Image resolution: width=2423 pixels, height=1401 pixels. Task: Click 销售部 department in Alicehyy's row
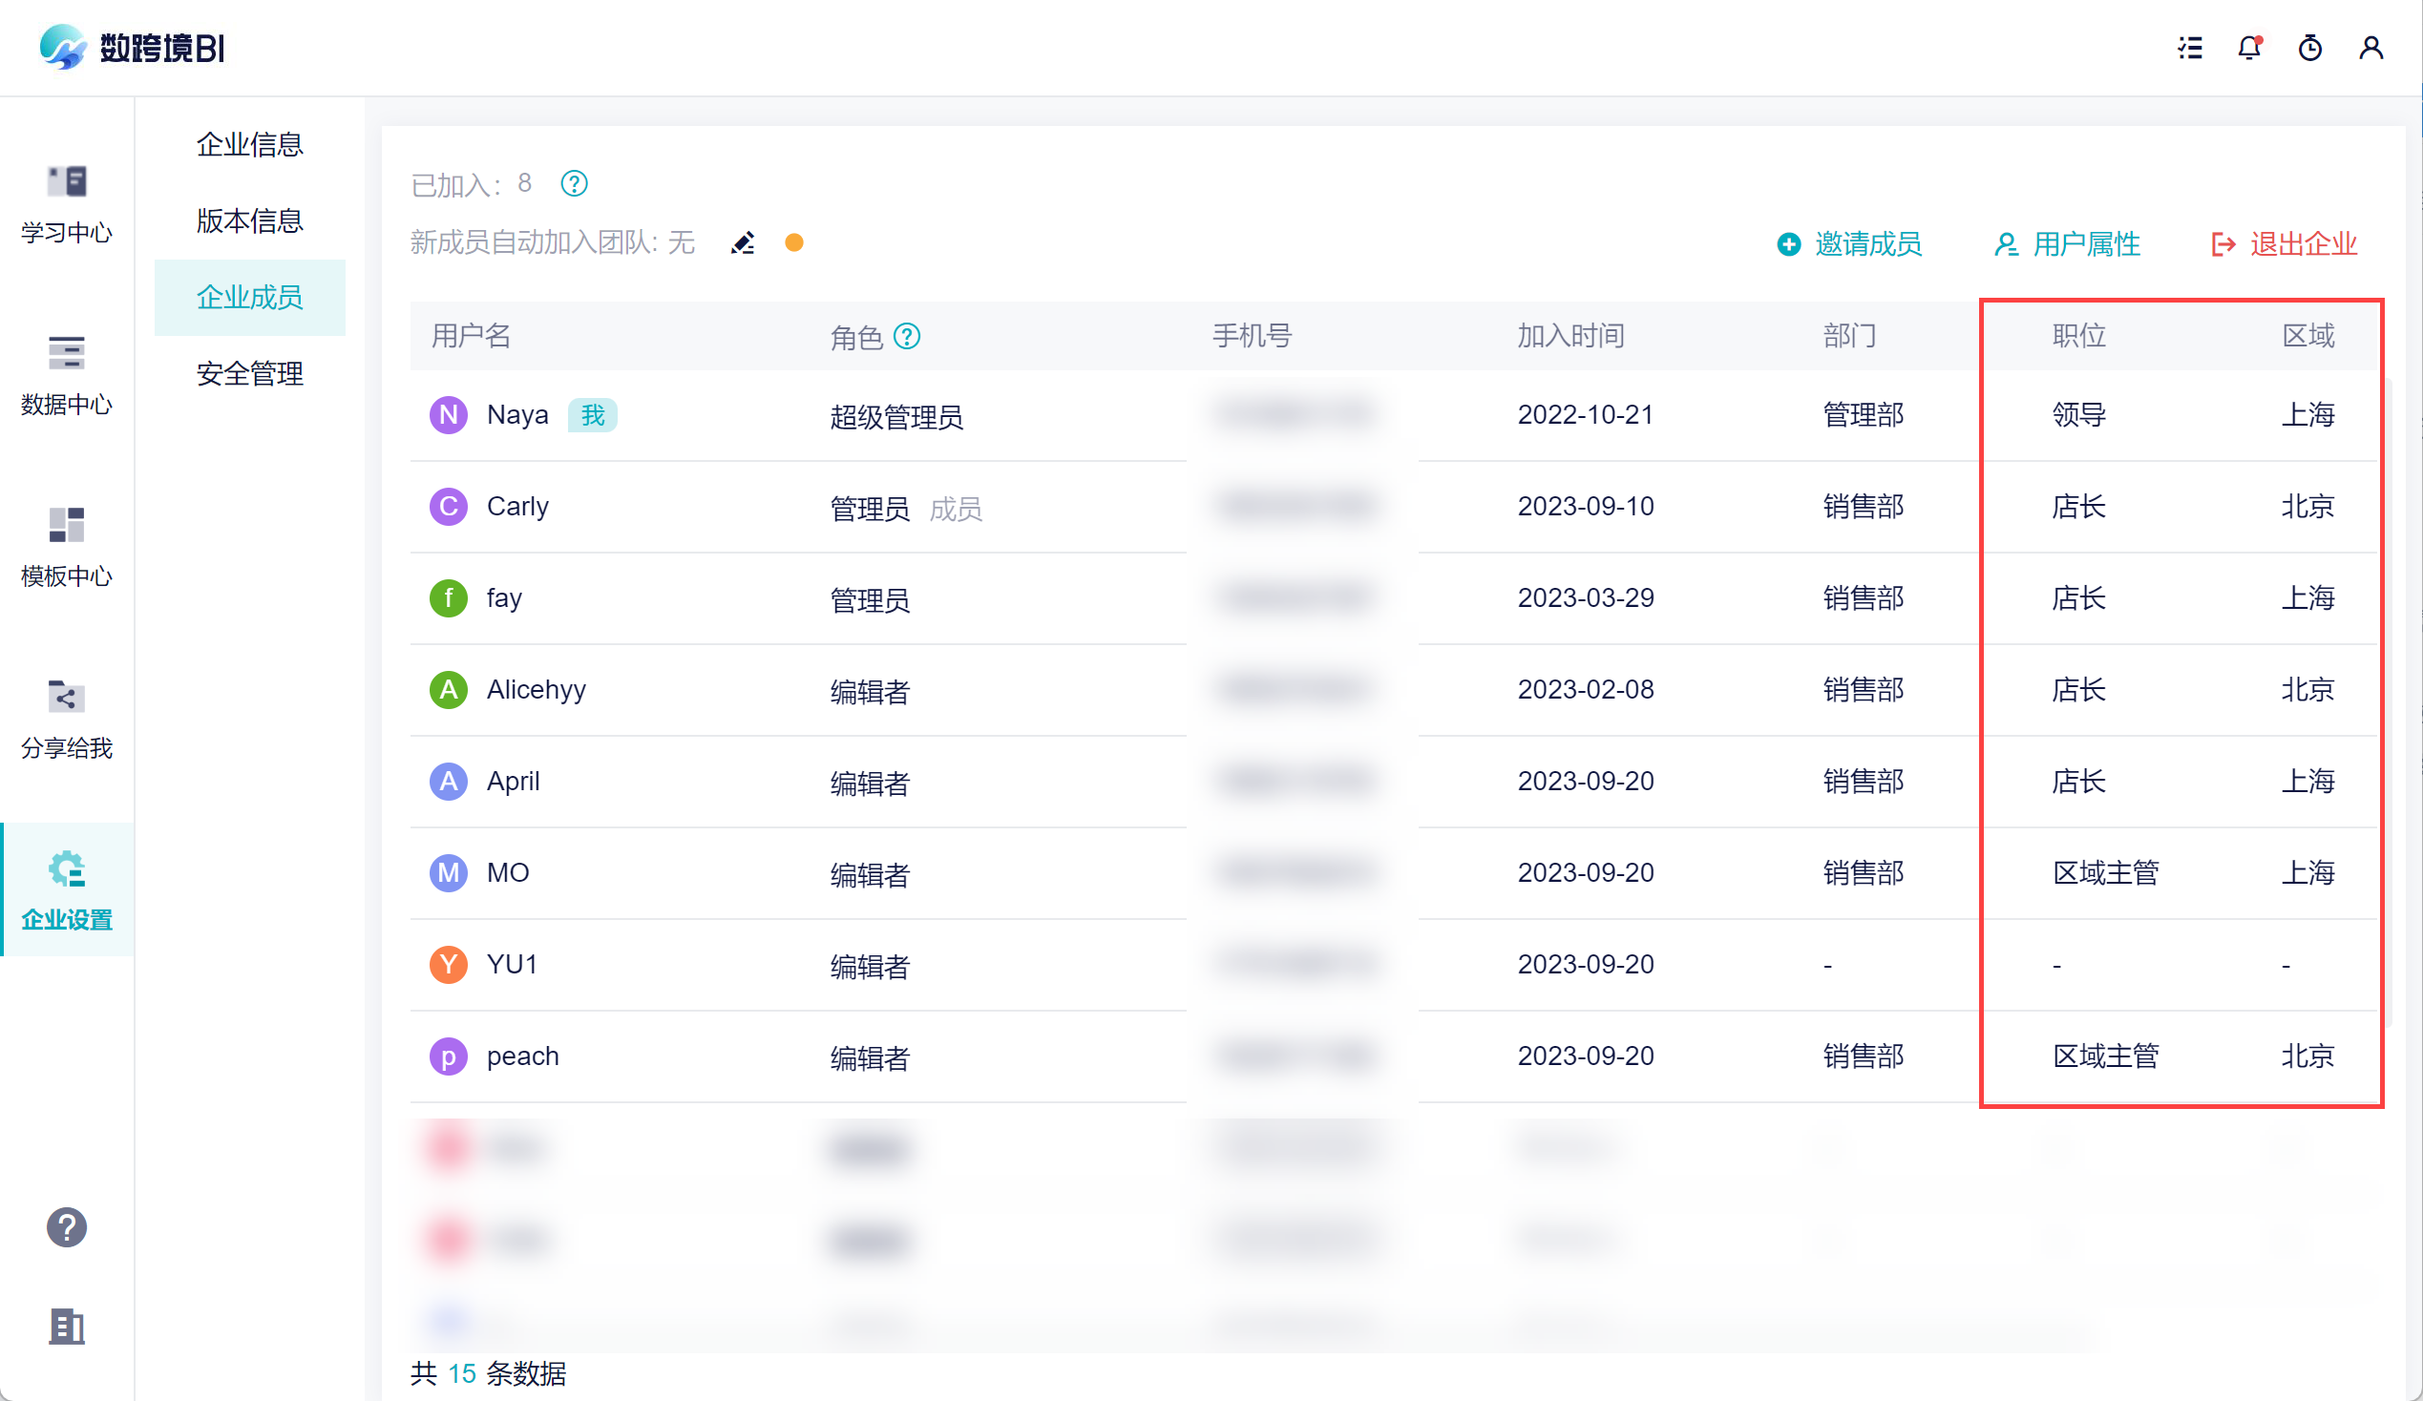1864,690
